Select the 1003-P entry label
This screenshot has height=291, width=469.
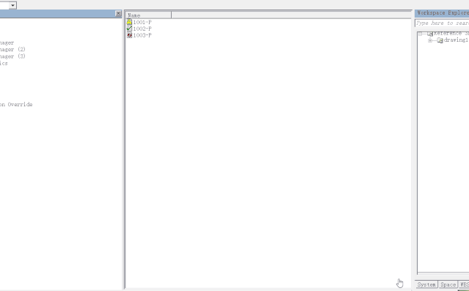tap(142, 35)
